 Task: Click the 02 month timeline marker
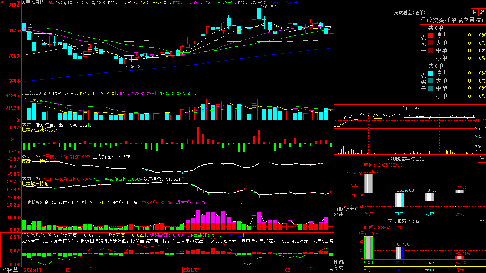288,270
